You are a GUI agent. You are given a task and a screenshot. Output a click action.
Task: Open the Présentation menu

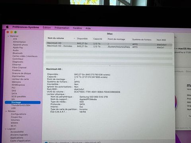(x=62, y=28)
